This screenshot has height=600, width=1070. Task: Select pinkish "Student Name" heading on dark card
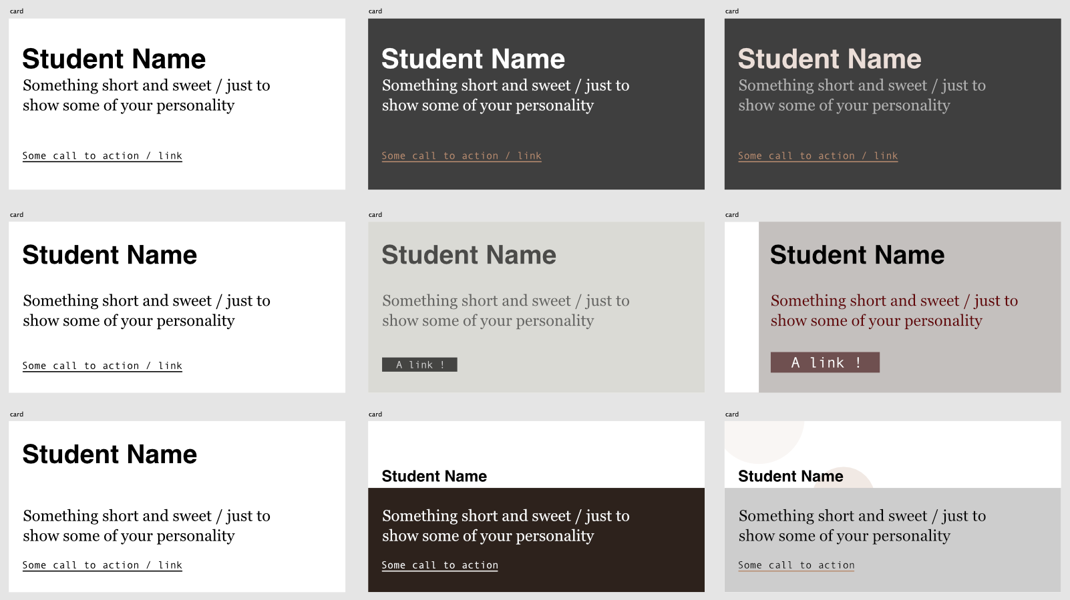(x=830, y=59)
